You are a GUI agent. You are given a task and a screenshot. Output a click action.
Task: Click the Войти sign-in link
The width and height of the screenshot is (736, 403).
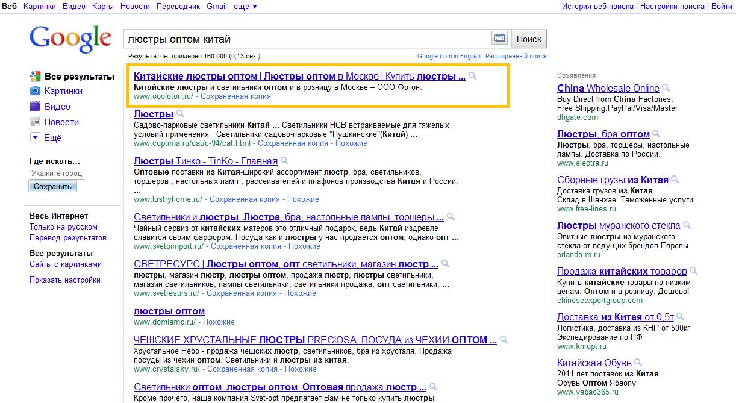(722, 7)
